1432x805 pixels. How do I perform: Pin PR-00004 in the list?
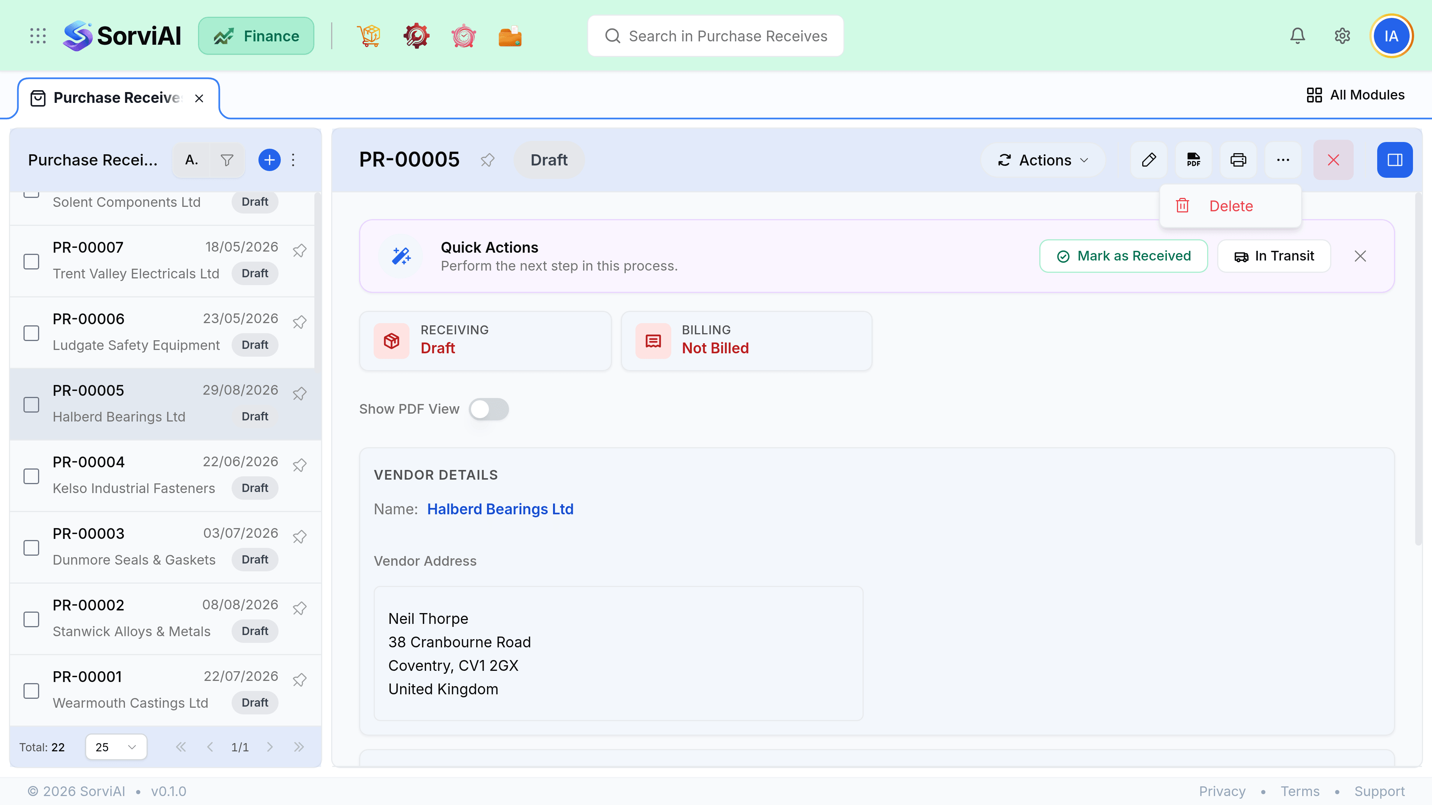pos(299,465)
